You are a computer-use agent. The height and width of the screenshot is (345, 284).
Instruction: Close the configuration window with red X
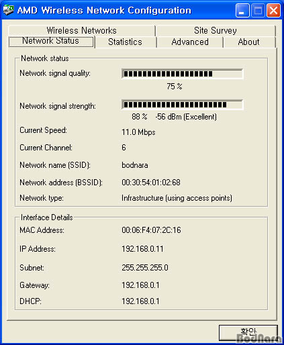(273, 10)
